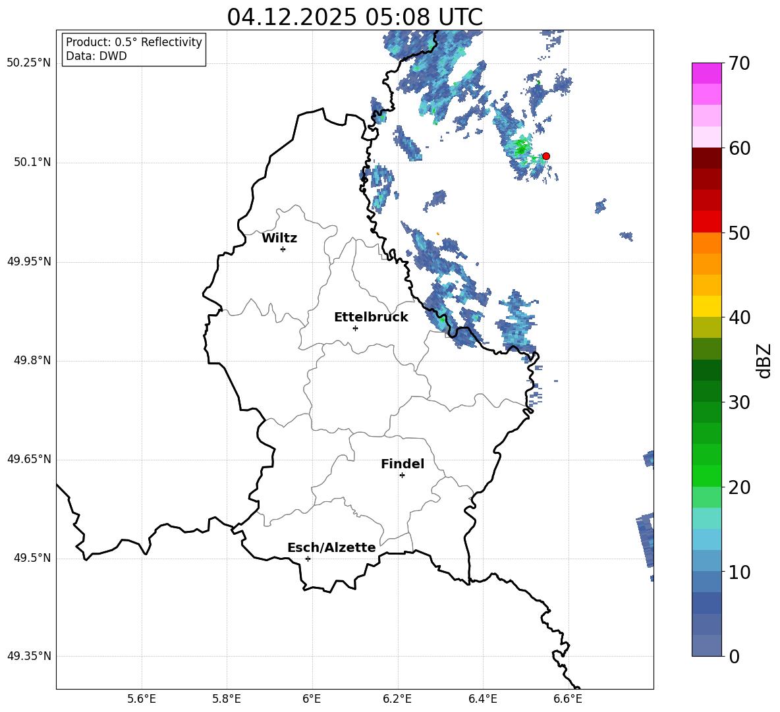Click the Ettelbruck city label
The height and width of the screenshot is (712, 780).
(x=371, y=317)
